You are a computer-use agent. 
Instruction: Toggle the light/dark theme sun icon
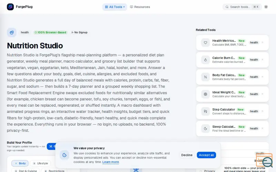[x=266, y=7]
